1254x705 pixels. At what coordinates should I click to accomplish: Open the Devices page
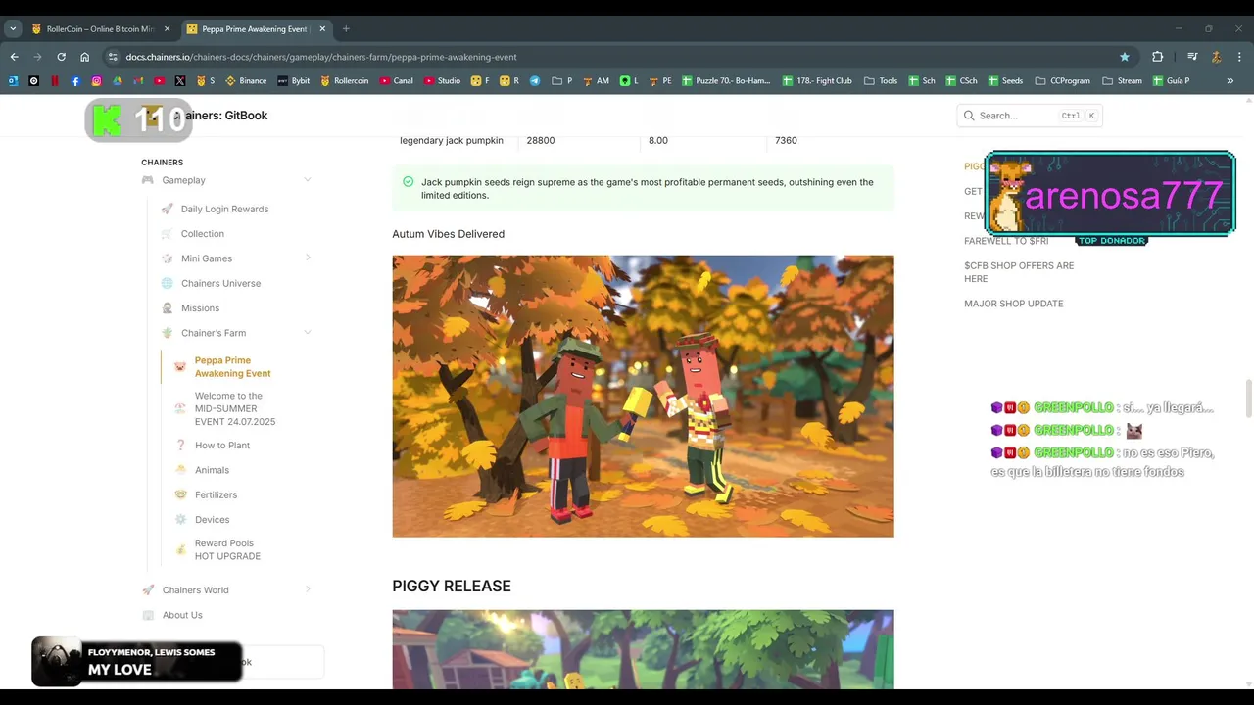[212, 520]
